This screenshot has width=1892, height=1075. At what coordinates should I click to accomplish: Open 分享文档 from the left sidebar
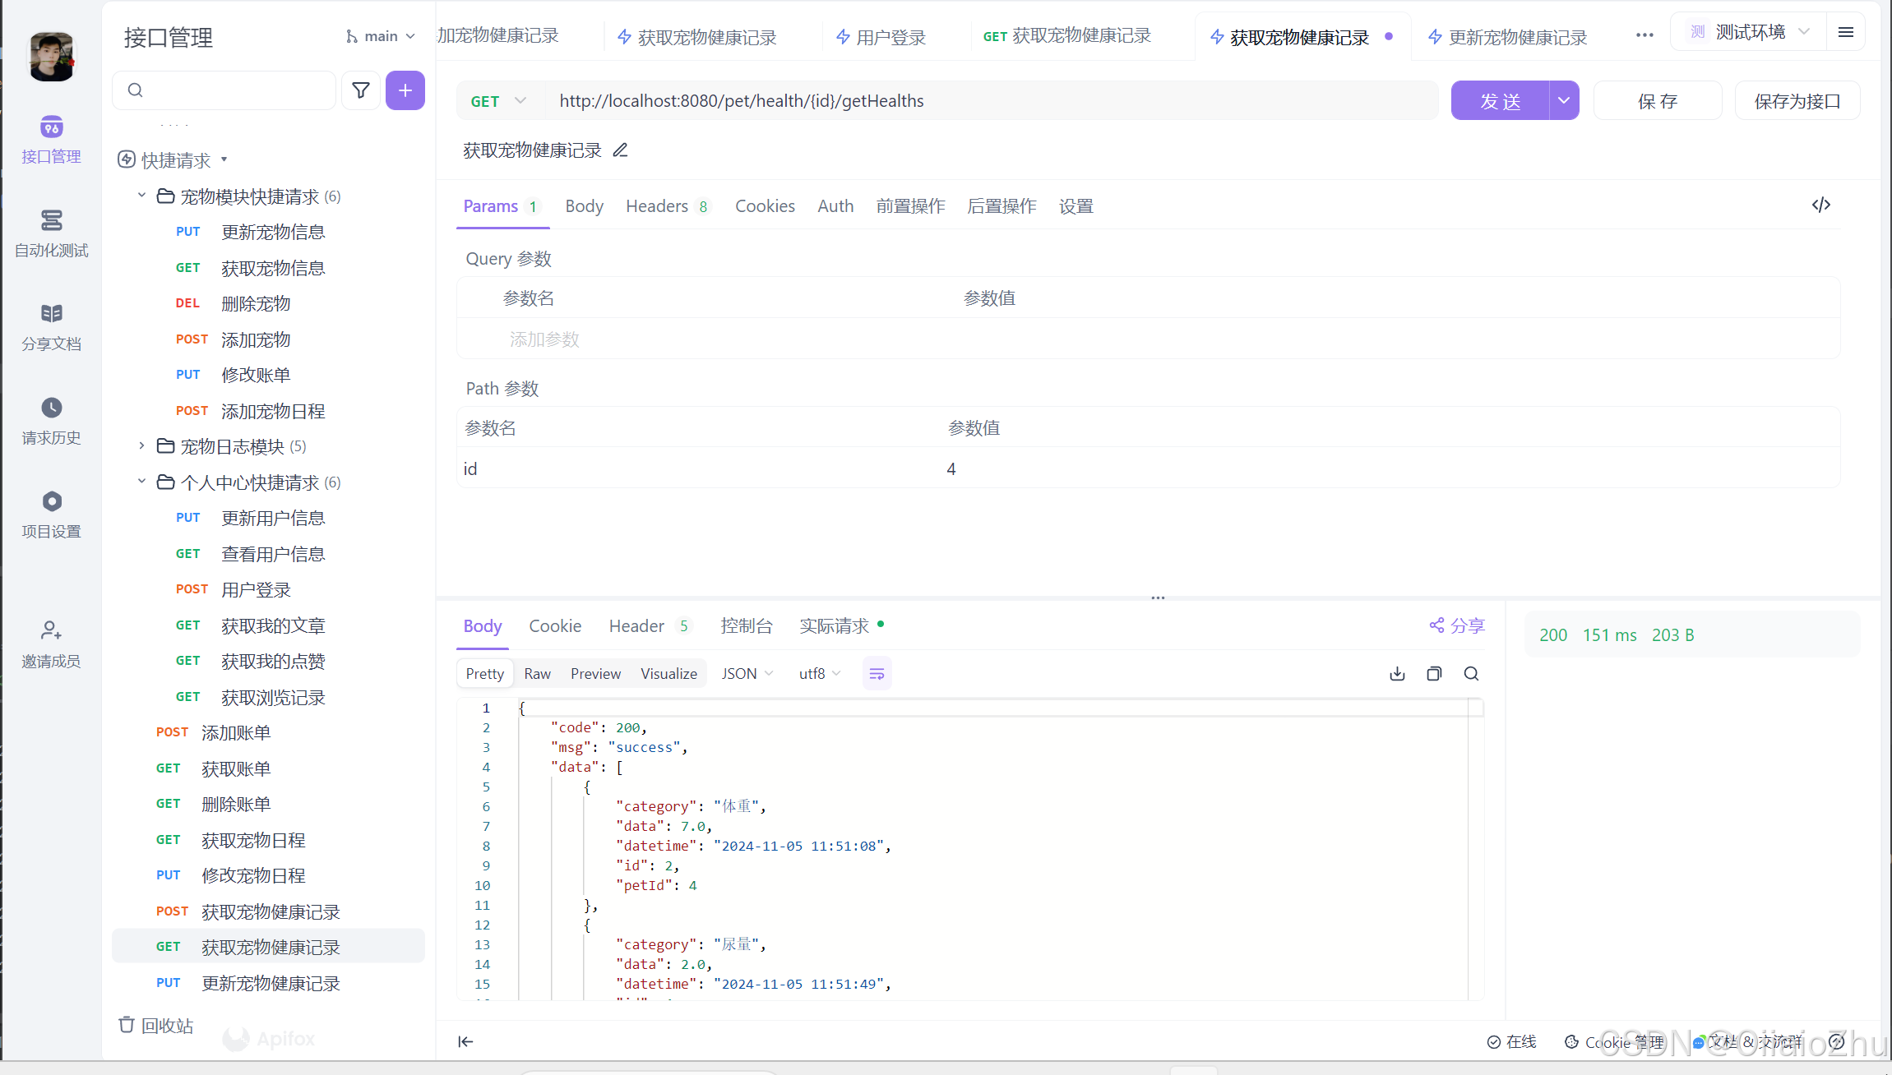click(x=51, y=327)
